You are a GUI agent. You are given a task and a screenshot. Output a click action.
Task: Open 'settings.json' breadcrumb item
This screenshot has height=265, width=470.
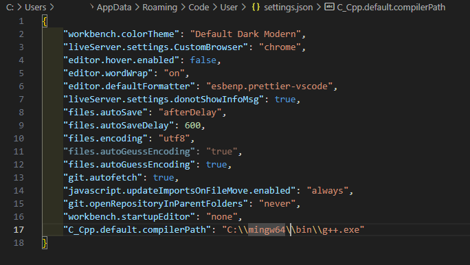[x=289, y=7]
